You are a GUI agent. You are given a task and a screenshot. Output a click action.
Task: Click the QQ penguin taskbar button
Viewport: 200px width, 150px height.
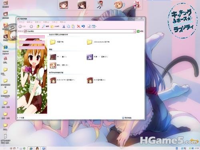tap(37, 148)
